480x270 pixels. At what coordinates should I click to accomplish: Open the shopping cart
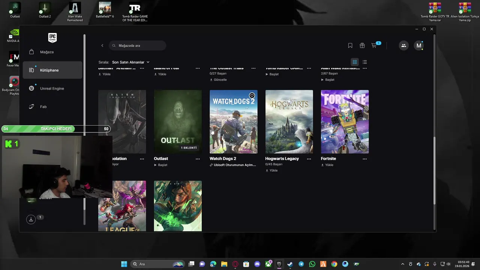[x=374, y=45]
